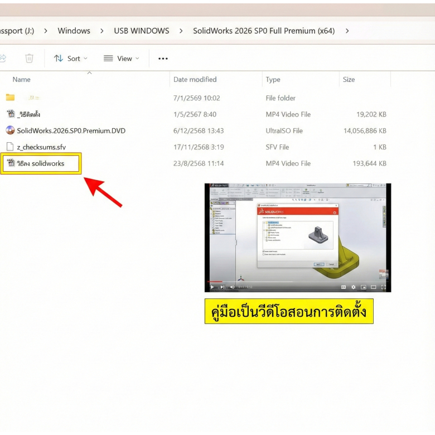
Task: Go to the USB WINDOWS breadcrumb folder
Action: [142, 31]
